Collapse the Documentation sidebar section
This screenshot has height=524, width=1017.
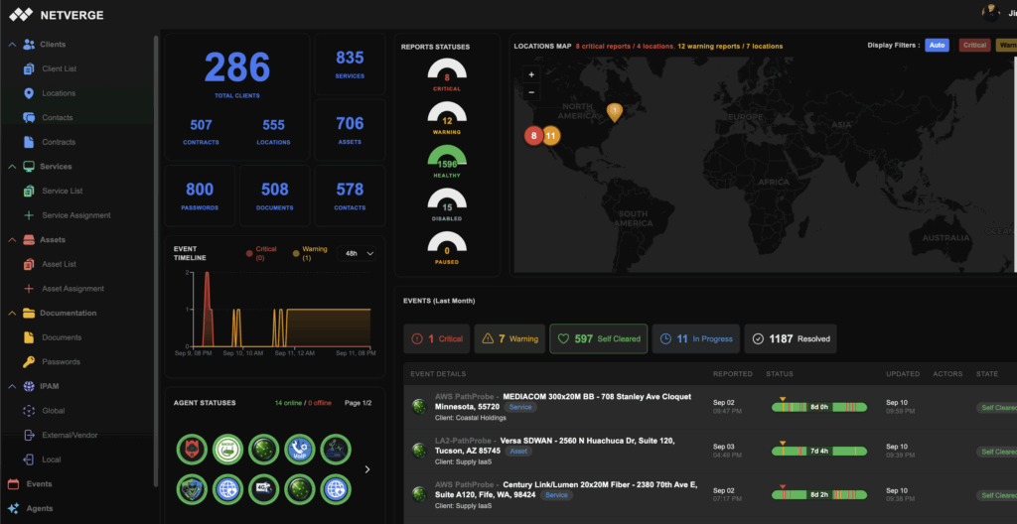coord(11,314)
